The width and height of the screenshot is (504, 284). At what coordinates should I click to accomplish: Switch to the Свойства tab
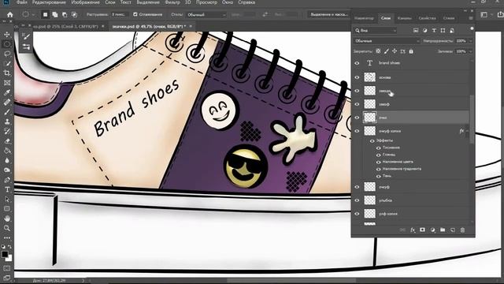(x=427, y=18)
